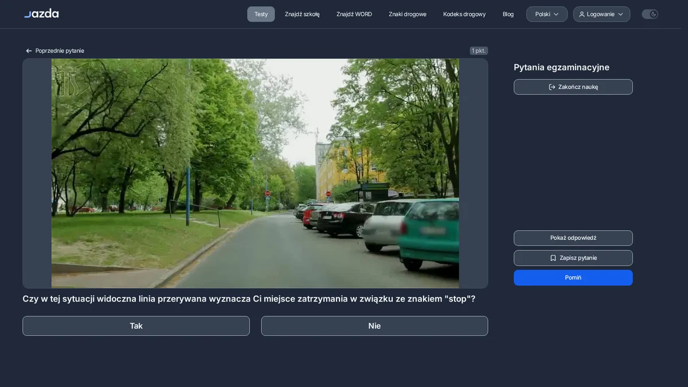Screen dimensions: 688x387
Task: Open Kodeks drogowy page
Action: [464, 14]
